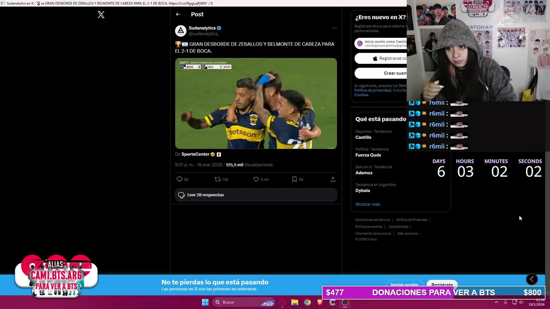The image size is (550, 309).
Task: Click Sudanalytics display name
Action: [202, 28]
